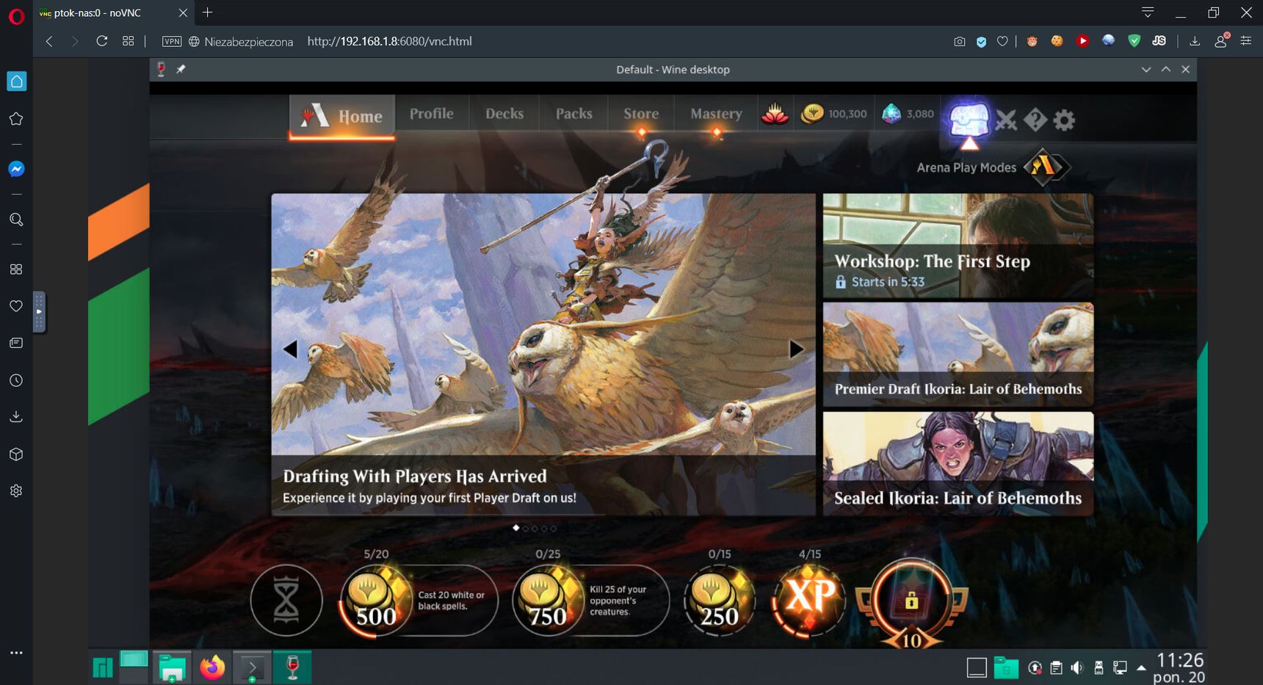Click the 500 gold quest coin

(375, 601)
